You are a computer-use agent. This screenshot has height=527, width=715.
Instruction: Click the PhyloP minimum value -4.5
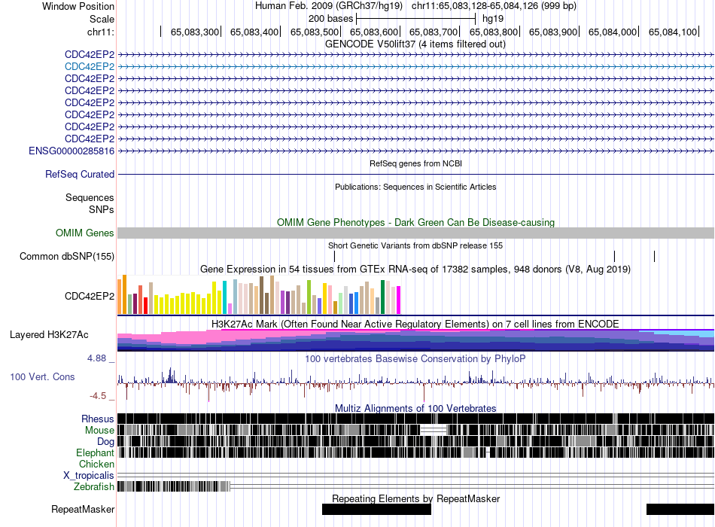[98, 396]
